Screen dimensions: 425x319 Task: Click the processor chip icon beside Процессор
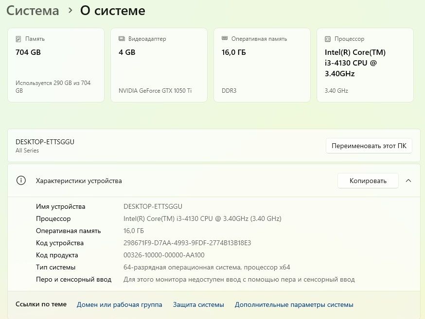click(x=328, y=39)
